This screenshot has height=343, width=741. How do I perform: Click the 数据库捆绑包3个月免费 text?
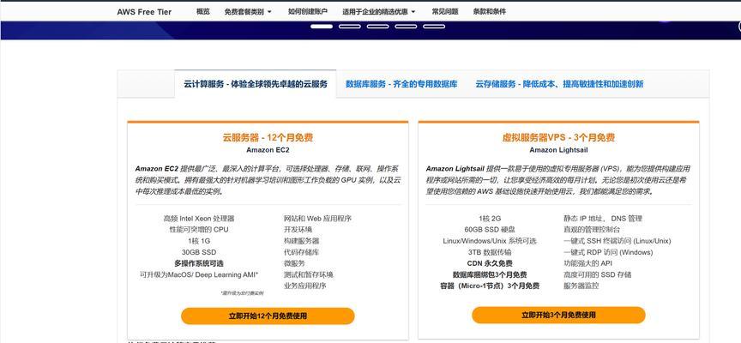pyautogui.click(x=490, y=274)
